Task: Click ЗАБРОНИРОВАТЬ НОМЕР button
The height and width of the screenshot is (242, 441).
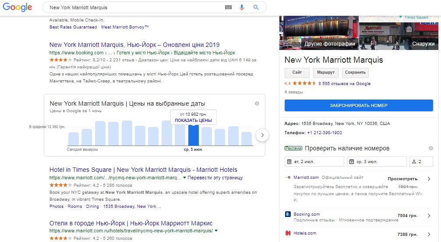Action: [359, 105]
